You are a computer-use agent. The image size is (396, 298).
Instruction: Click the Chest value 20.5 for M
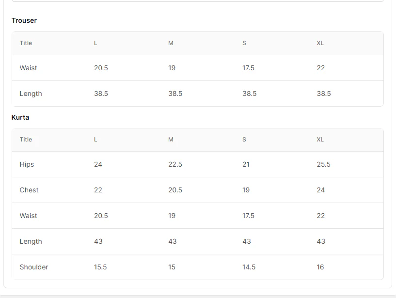[x=175, y=190]
